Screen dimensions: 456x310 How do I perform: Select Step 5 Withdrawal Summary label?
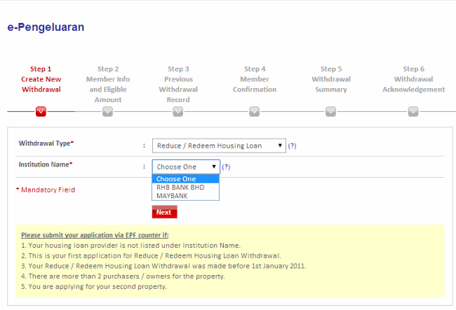coord(331,79)
